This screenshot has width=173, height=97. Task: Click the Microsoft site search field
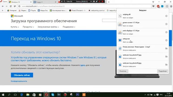pos(109,20)
